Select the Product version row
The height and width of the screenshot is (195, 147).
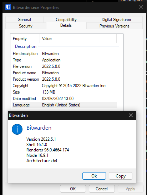[x=64, y=79]
